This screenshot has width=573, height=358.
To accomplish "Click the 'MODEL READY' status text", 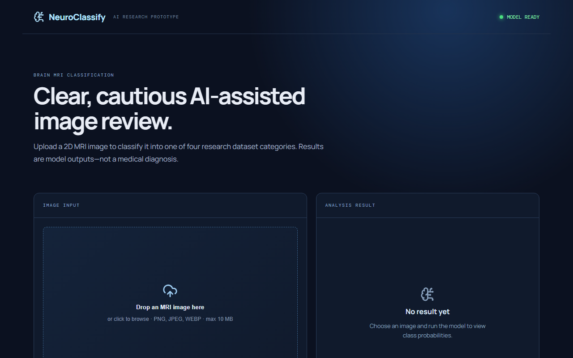I will (523, 17).
